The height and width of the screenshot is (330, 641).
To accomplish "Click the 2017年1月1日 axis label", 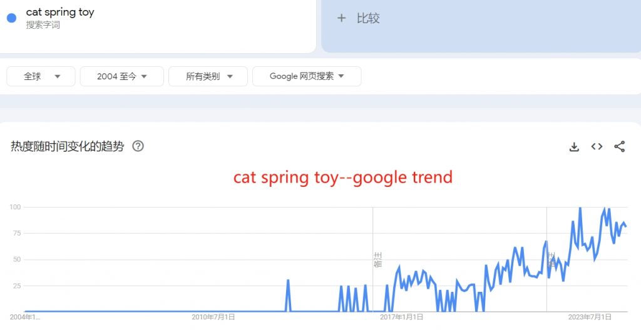I will [401, 317].
